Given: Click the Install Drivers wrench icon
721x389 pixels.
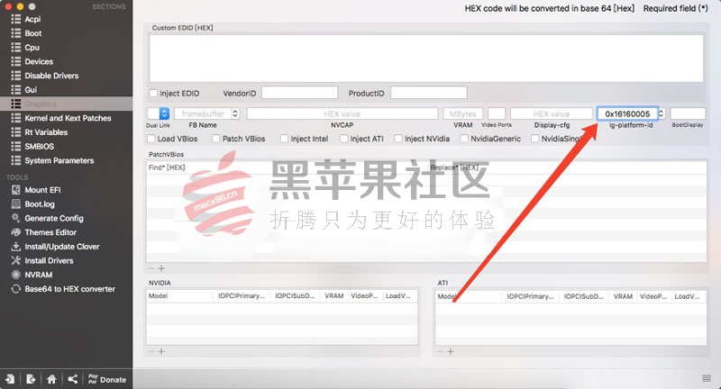Looking at the screenshot, I should pos(16,261).
